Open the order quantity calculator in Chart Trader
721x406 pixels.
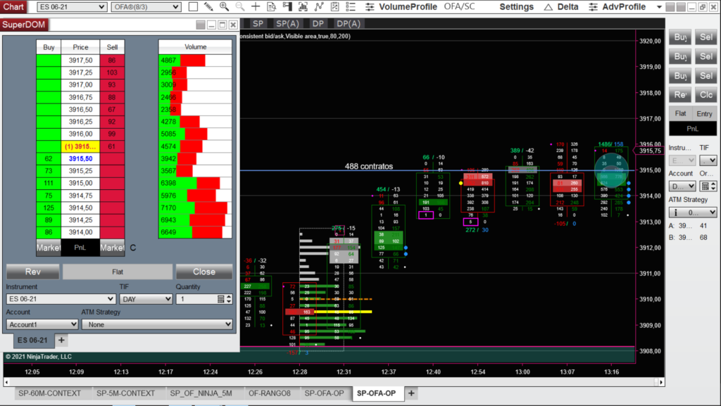pos(705,186)
